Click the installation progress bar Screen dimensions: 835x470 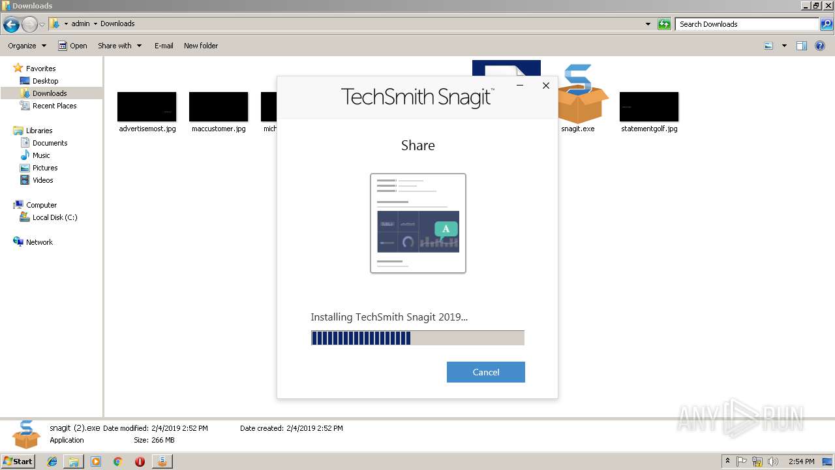pyautogui.click(x=417, y=337)
